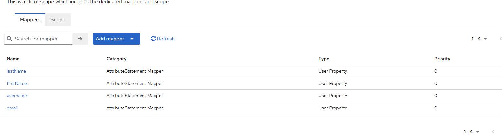The width and height of the screenshot is (502, 136).
Task: Focus the Search for mapper field
Action: pyautogui.click(x=42, y=39)
